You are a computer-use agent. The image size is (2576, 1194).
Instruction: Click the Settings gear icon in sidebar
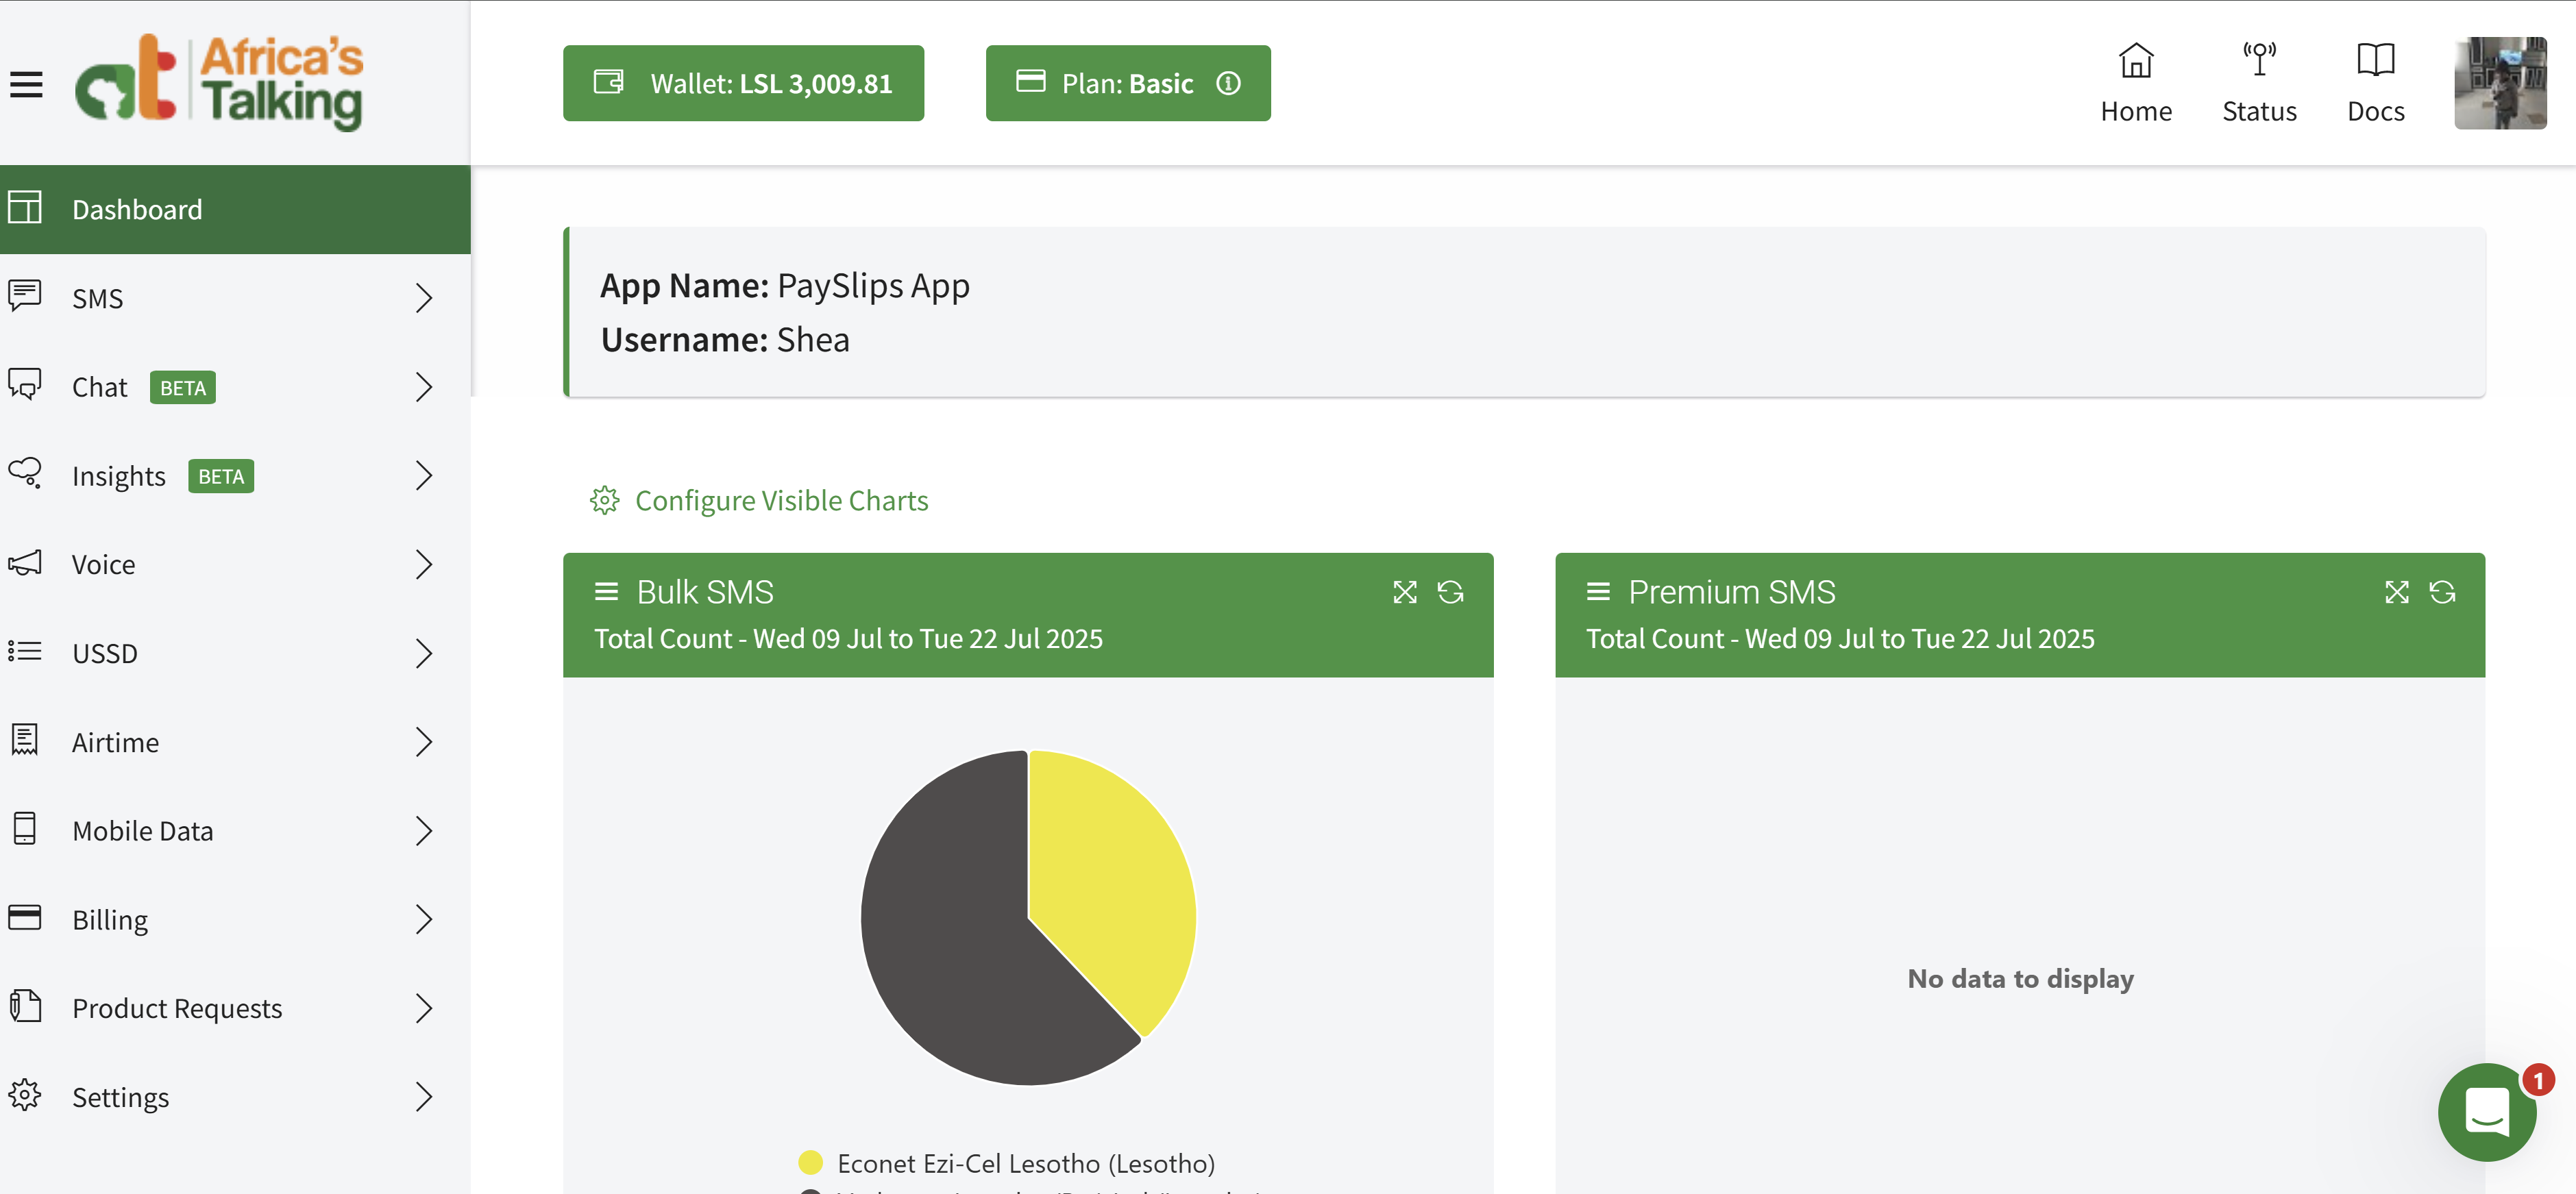point(25,1095)
